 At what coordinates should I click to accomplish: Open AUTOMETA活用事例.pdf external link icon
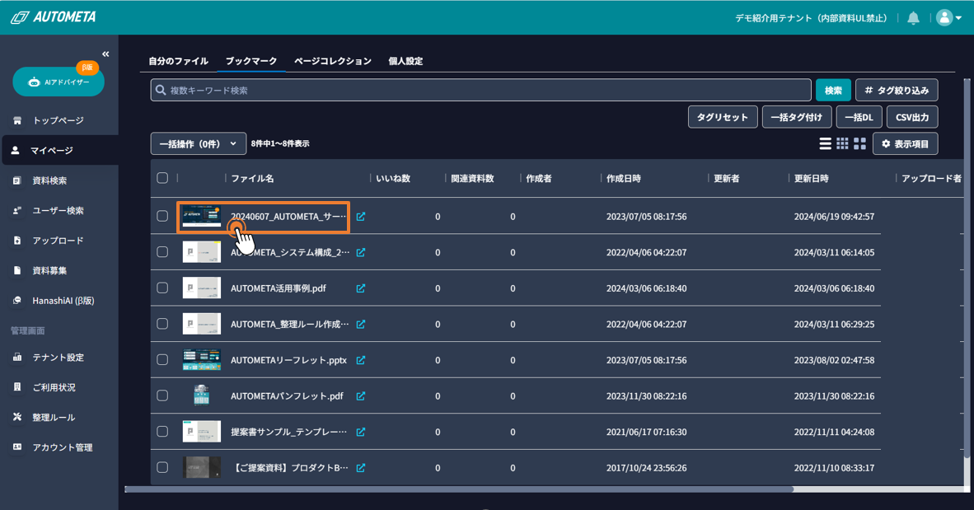click(361, 288)
